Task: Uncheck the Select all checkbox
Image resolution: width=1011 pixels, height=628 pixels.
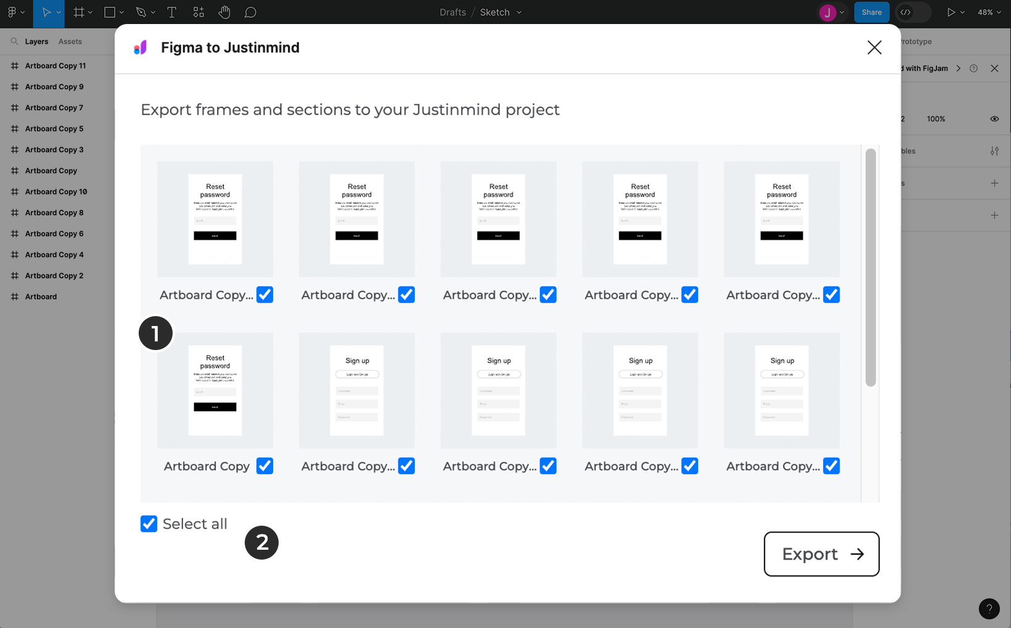Action: (149, 524)
